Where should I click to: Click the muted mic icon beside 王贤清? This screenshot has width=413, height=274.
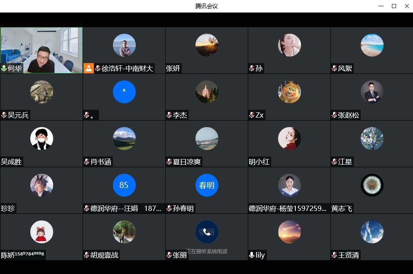click(334, 255)
